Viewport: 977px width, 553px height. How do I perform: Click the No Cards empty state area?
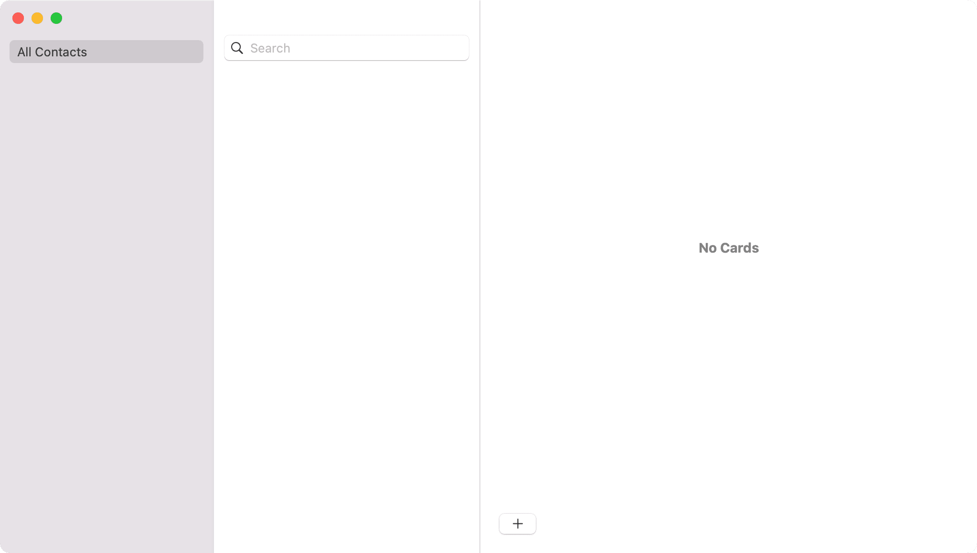[x=728, y=247]
